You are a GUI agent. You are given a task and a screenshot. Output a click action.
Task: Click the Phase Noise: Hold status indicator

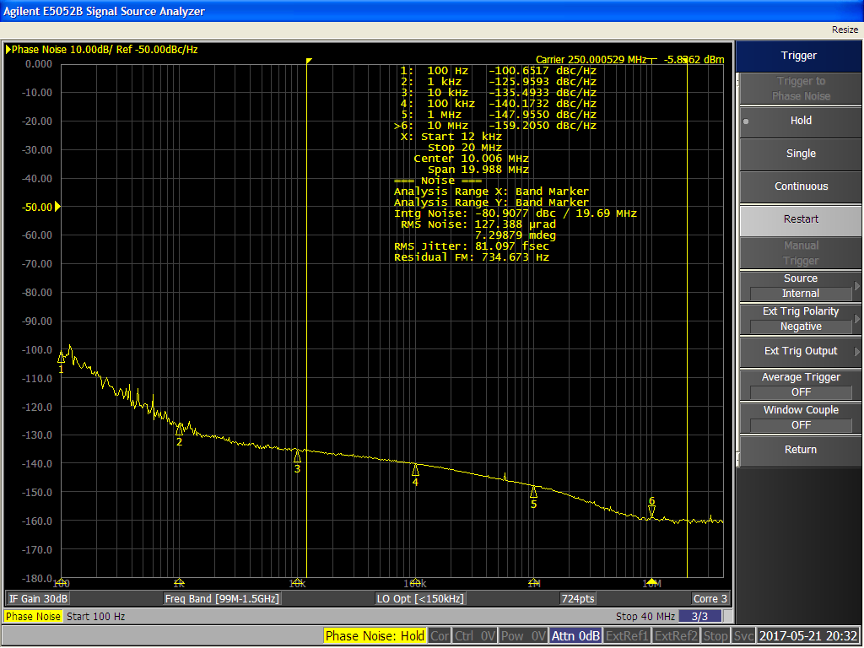coord(374,636)
